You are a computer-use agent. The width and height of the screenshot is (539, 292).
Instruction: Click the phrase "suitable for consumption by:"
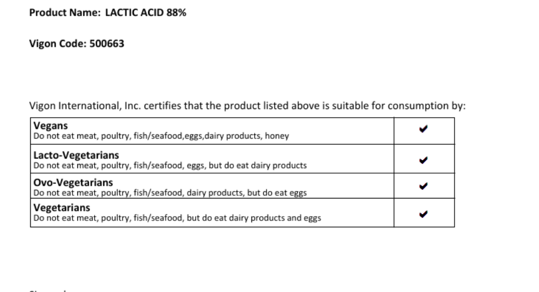[x=408, y=105]
